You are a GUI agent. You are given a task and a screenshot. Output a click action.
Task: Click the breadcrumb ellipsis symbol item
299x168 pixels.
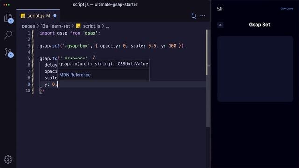[x=107, y=26]
